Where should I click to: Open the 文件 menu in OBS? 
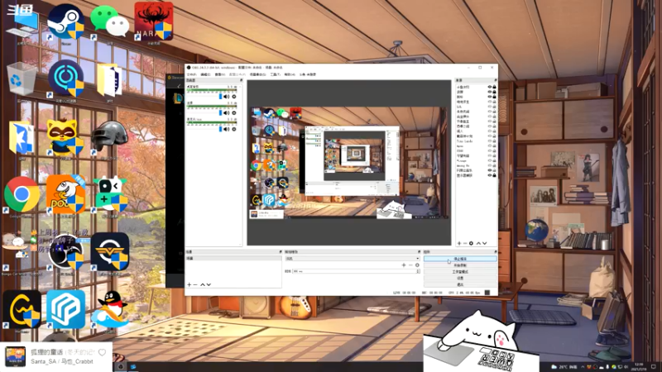click(x=191, y=74)
